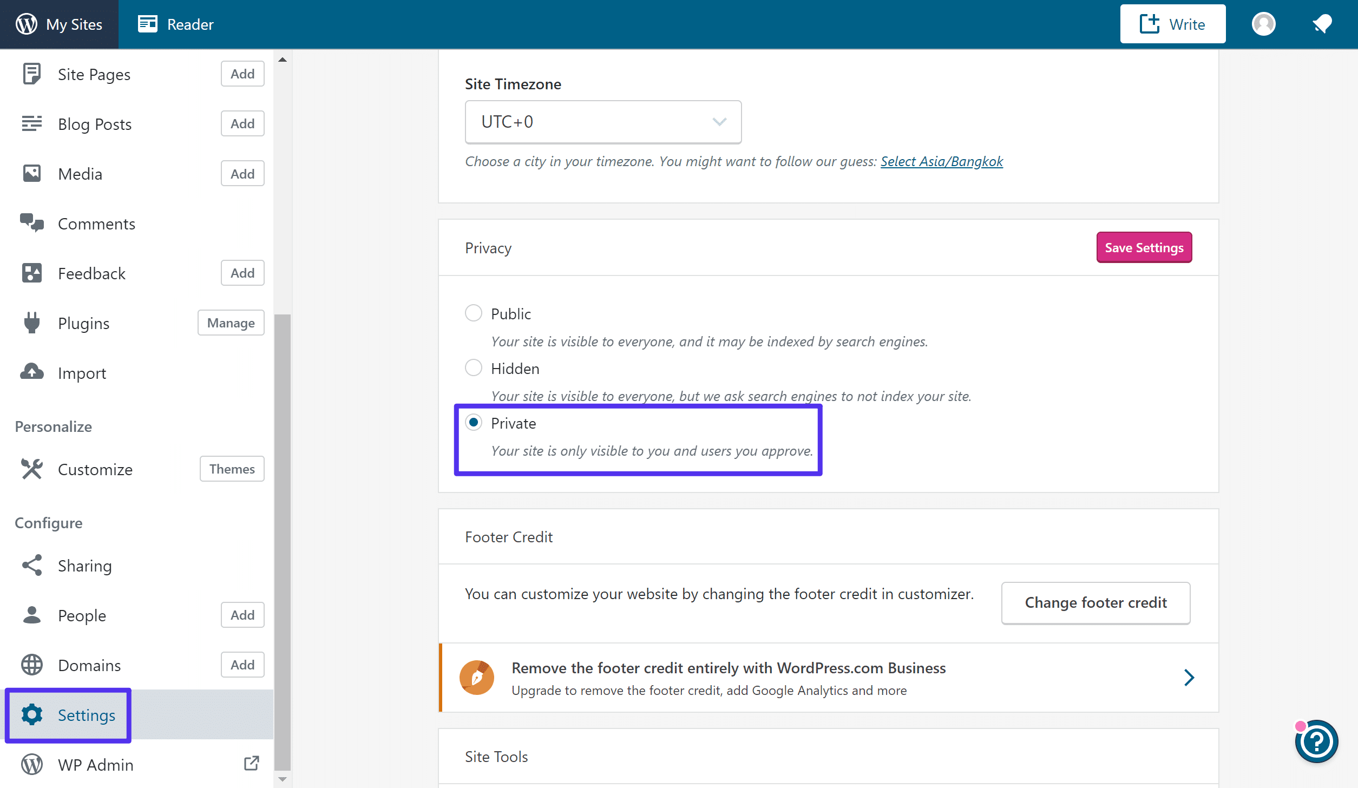Open the Reader menu item
The image size is (1358, 788).
(175, 24)
